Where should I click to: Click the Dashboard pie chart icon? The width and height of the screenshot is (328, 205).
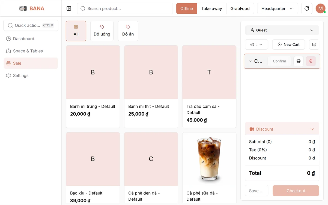(x=8, y=39)
